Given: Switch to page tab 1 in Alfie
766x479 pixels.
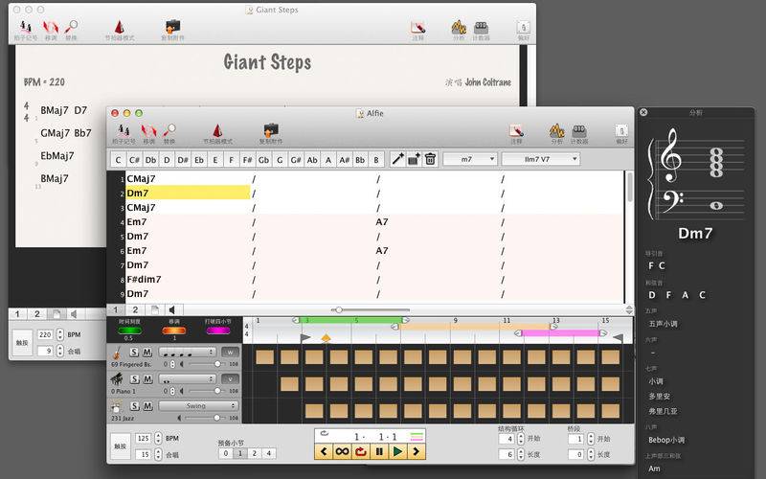Looking at the screenshot, I should click(116, 309).
